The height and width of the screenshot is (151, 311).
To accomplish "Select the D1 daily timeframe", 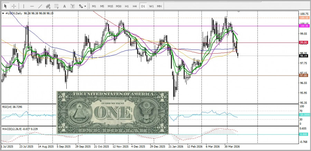I will pyautogui.click(x=143, y=6).
